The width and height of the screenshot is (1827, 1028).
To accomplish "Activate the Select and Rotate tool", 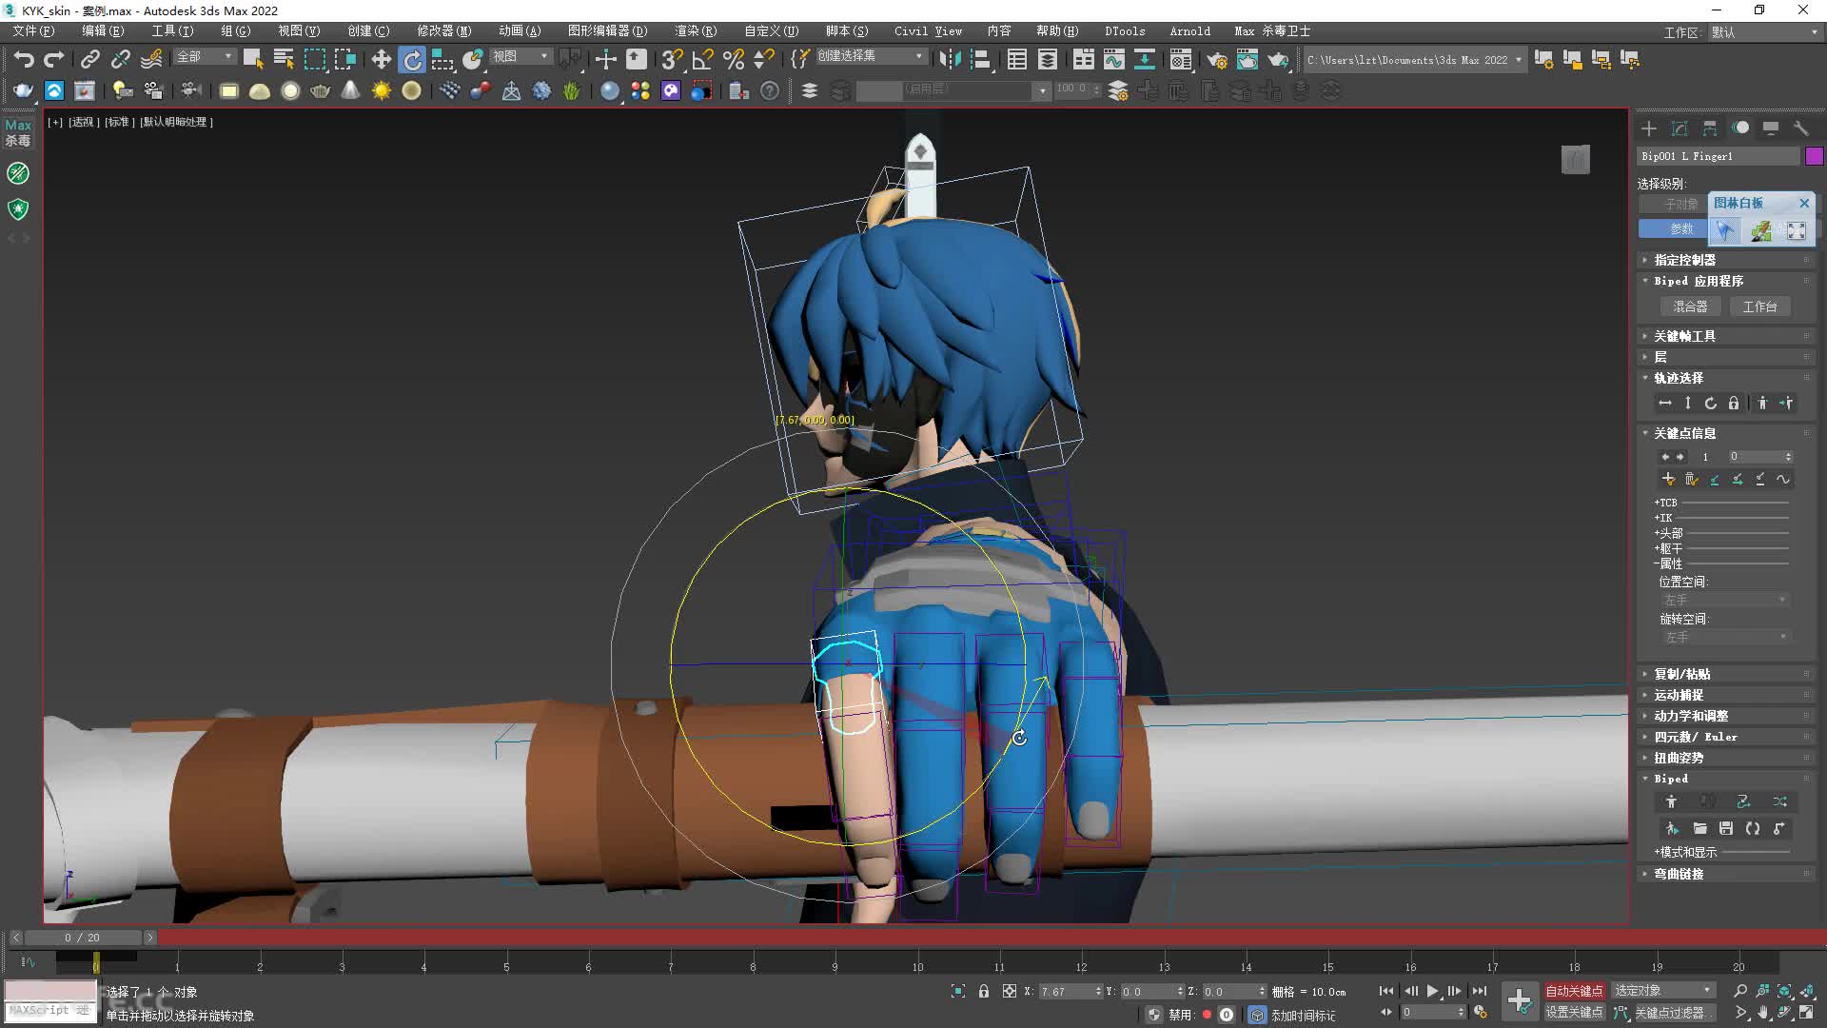I will pos(412,59).
